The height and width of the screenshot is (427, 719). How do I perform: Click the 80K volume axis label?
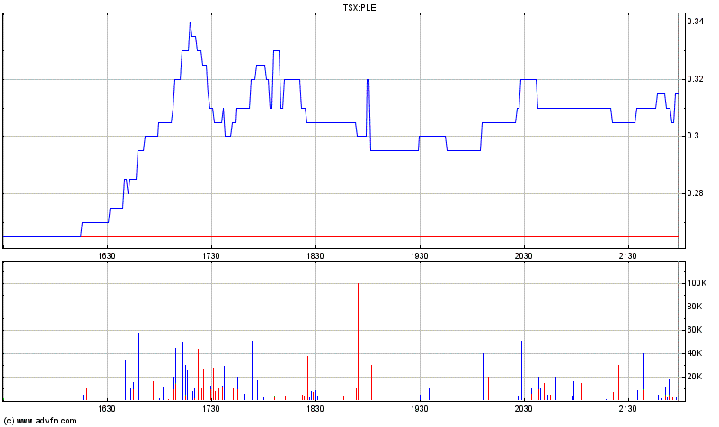click(x=695, y=307)
